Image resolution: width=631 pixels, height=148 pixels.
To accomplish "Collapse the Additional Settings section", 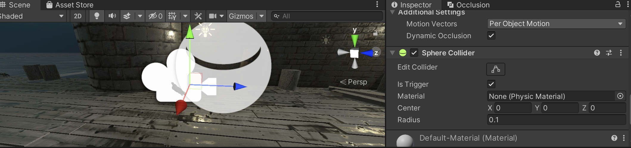I will coord(392,12).
